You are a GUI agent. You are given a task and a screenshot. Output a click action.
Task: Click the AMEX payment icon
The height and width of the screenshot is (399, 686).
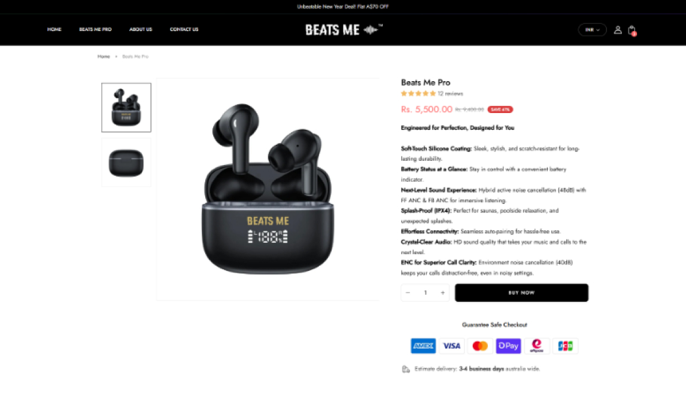pos(423,346)
